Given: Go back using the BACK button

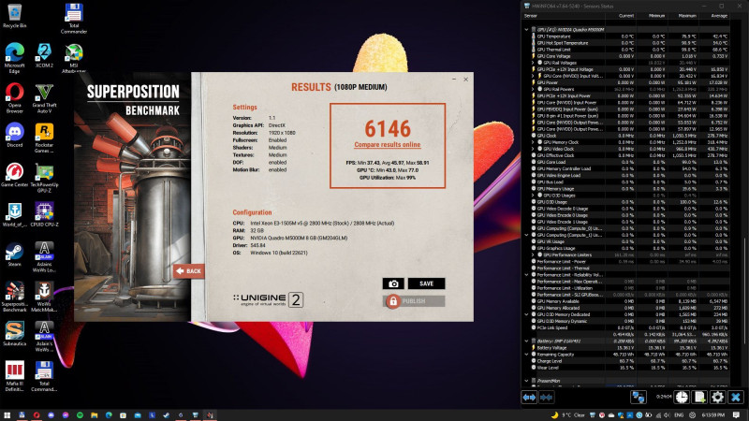Looking at the screenshot, I should [x=189, y=271].
